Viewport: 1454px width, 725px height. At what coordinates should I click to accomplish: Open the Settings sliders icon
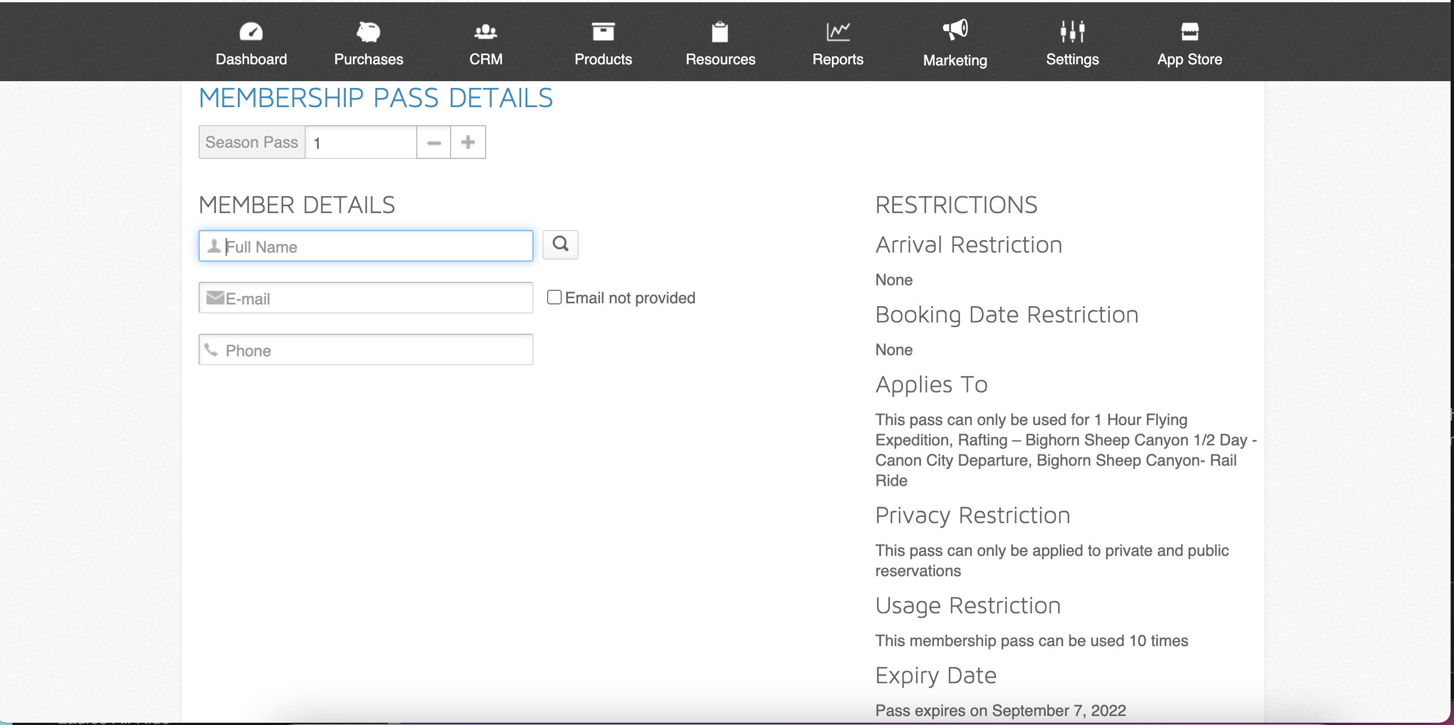pos(1072,32)
